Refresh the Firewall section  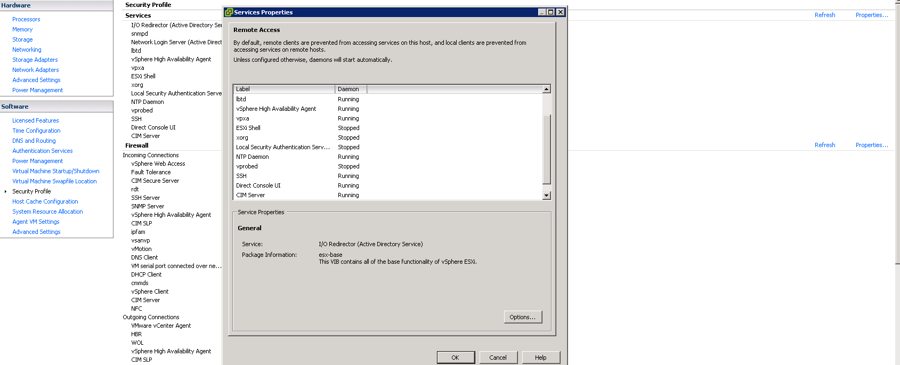[x=825, y=145]
